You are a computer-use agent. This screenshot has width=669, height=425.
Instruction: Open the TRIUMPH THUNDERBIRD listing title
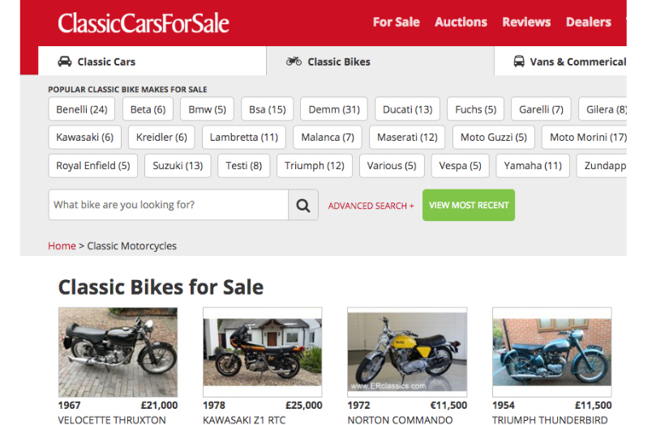(x=550, y=420)
